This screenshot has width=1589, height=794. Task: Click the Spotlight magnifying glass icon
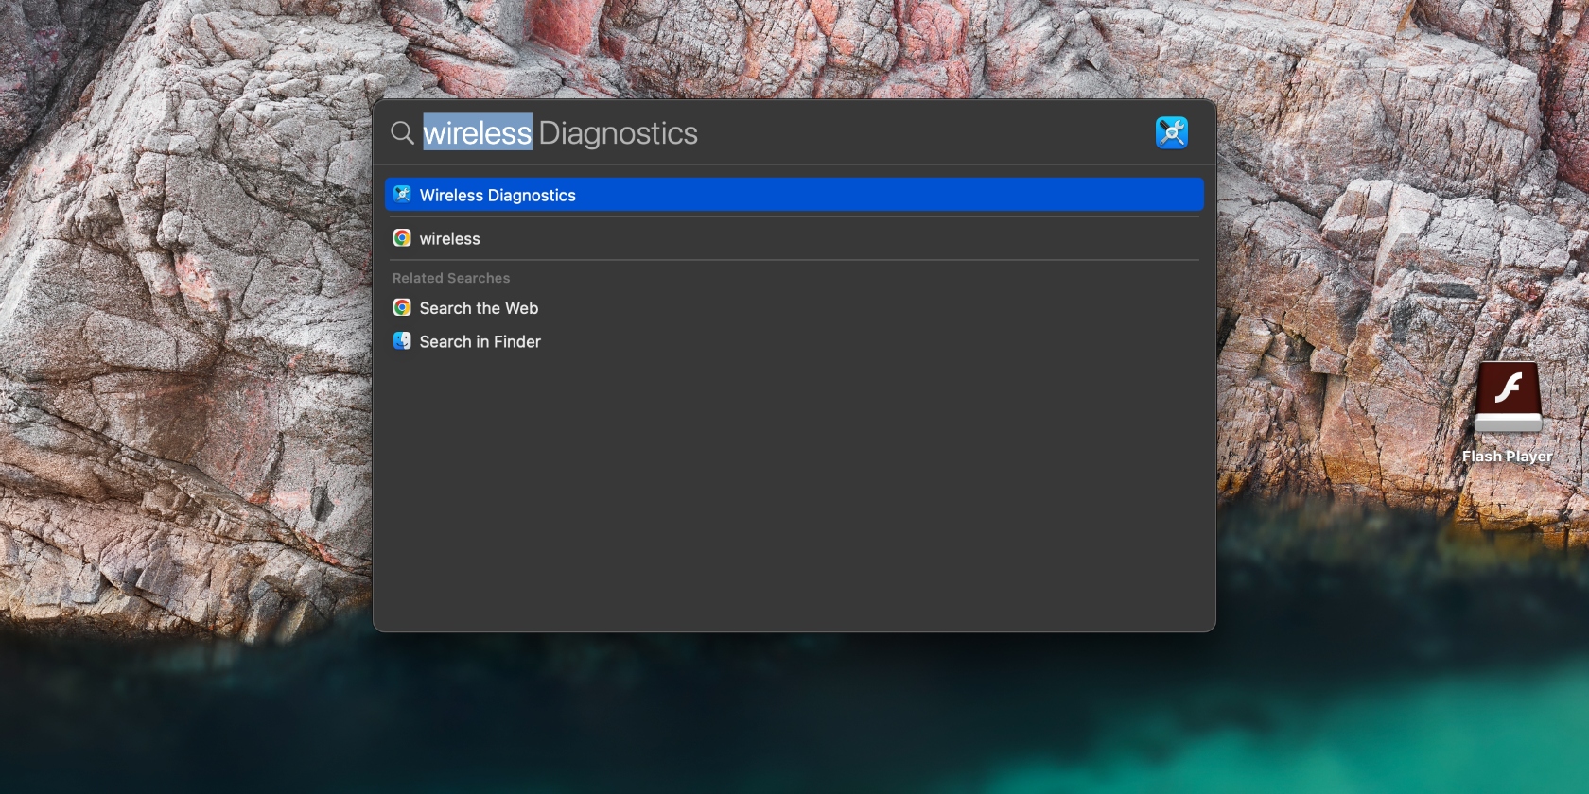click(x=402, y=132)
